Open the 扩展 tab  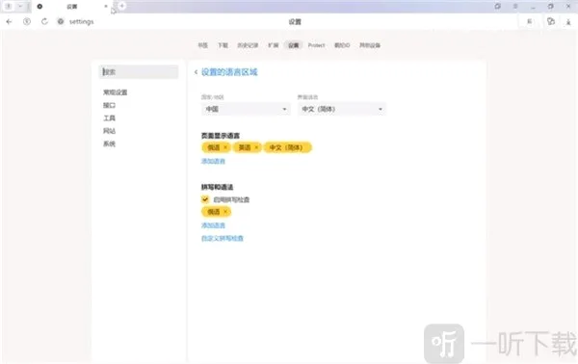coord(274,45)
